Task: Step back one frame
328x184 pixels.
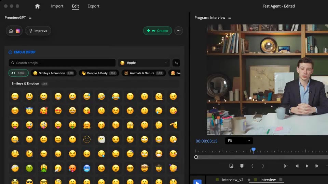Action: click(297, 166)
